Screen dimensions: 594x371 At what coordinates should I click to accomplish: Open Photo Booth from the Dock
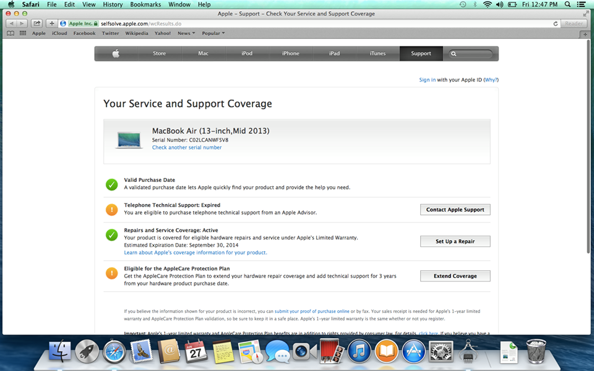[x=332, y=351]
